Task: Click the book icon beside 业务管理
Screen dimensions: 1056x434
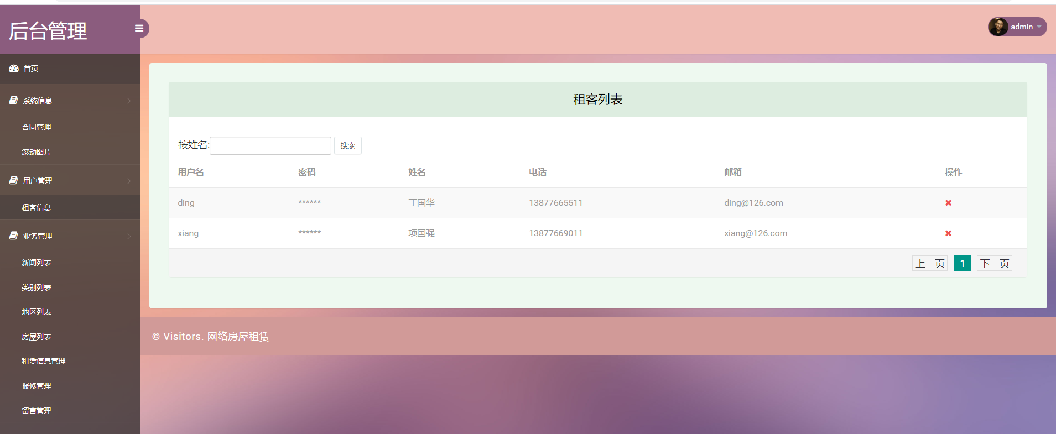Action: click(14, 236)
